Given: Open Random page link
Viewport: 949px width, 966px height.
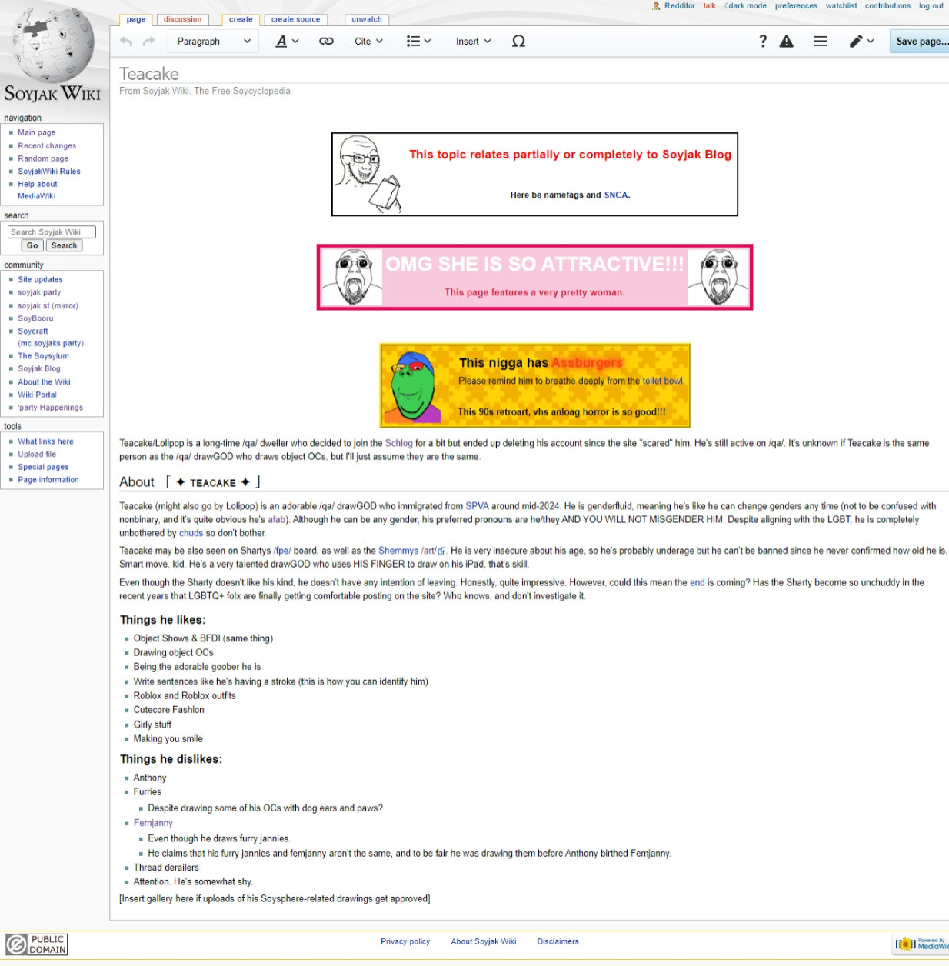Looking at the screenshot, I should click(43, 158).
